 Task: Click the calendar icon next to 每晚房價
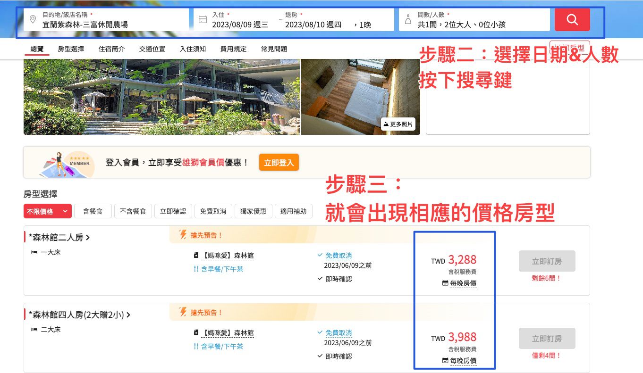tap(444, 283)
